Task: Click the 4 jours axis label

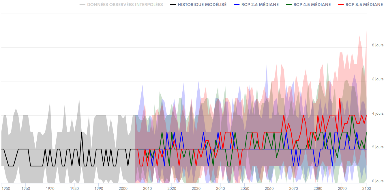Action: 378,113
